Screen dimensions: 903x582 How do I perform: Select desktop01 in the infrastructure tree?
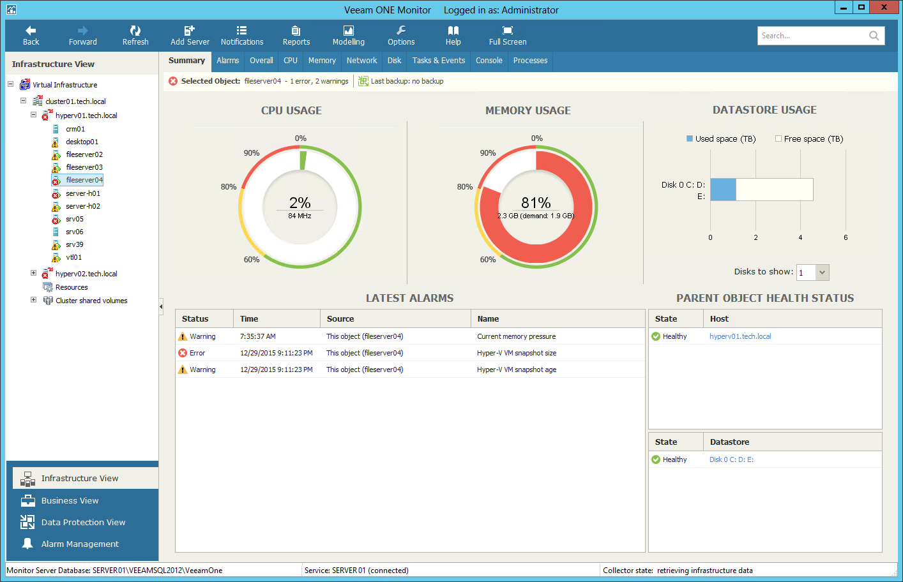click(82, 142)
